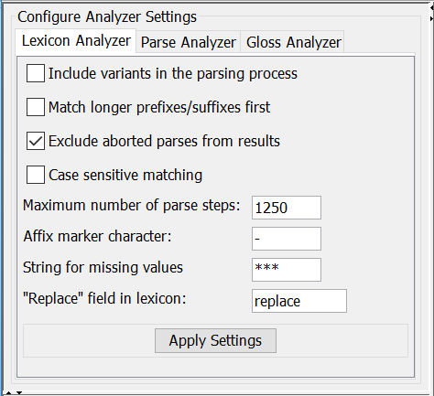Click the Configure Analyzer Settings group title

[x=107, y=16]
